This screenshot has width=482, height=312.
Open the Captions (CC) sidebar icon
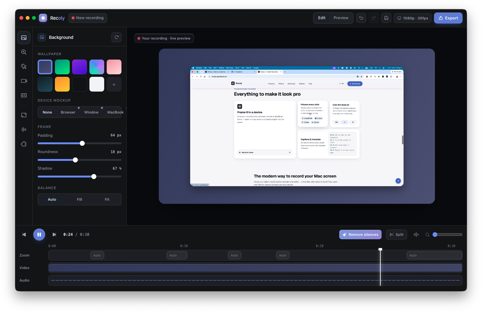tap(24, 95)
